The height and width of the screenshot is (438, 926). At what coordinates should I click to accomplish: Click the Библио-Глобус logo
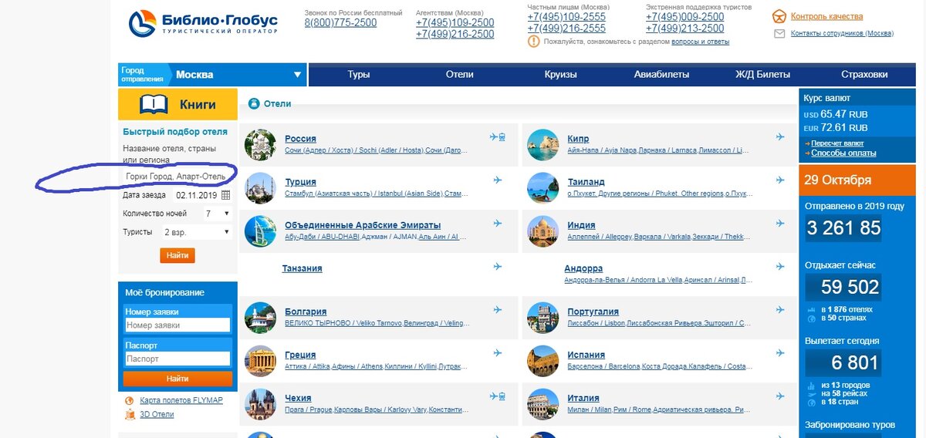tap(201, 24)
